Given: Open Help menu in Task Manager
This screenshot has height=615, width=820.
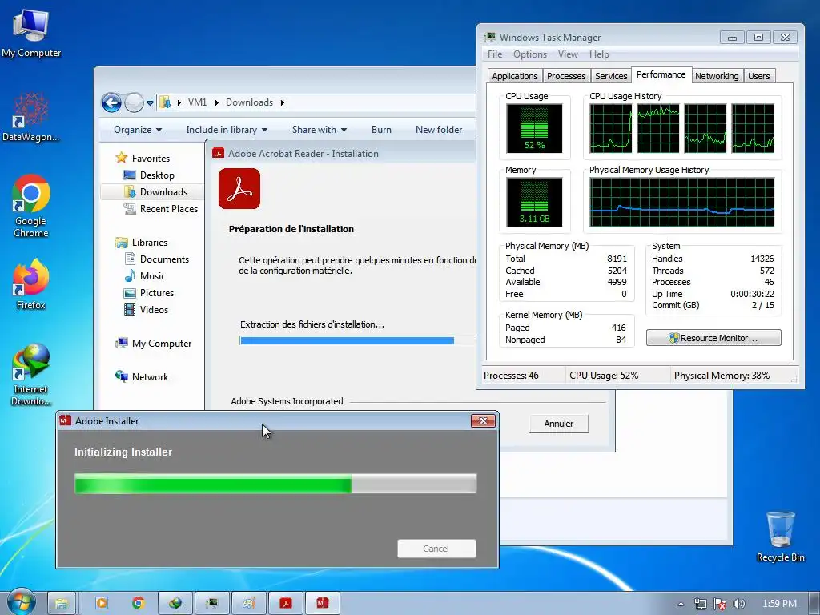Looking at the screenshot, I should click(599, 54).
